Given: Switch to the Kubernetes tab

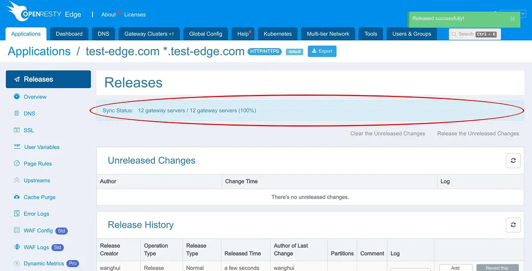Looking at the screenshot, I should click(x=278, y=34).
